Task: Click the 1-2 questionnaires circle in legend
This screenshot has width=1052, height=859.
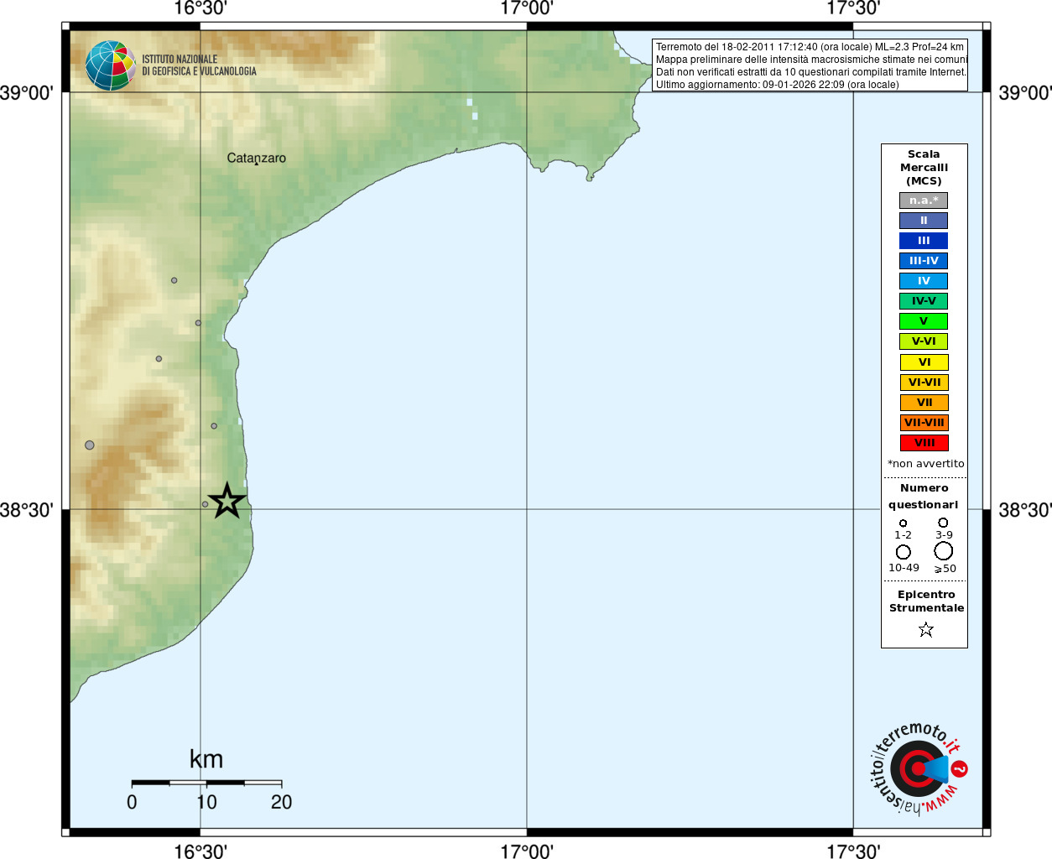Action: coord(903,523)
